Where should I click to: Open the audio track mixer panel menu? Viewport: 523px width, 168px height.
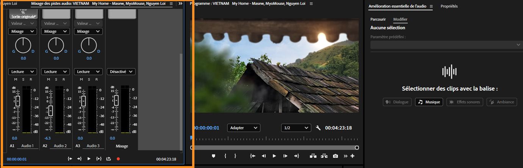171,3
